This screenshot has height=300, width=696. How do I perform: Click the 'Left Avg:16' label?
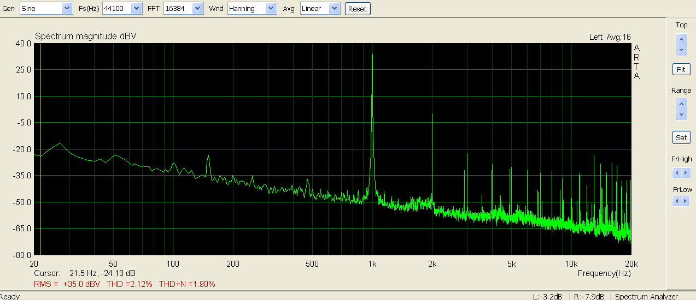[610, 37]
